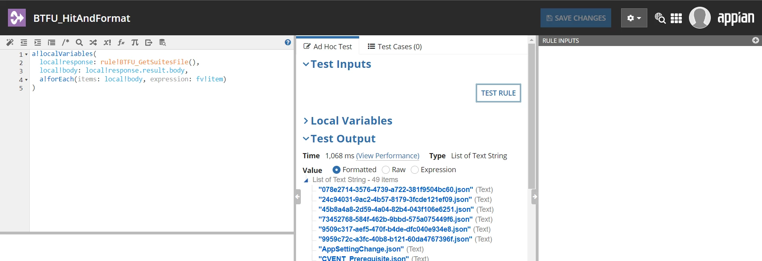Select the "AppSettingChange.json" item

click(x=361, y=249)
